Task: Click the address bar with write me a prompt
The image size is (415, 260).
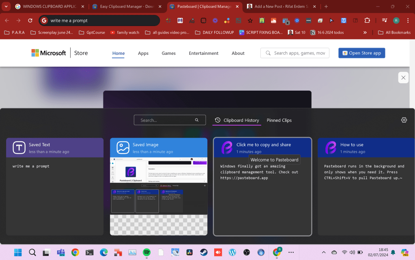Action: tap(99, 20)
